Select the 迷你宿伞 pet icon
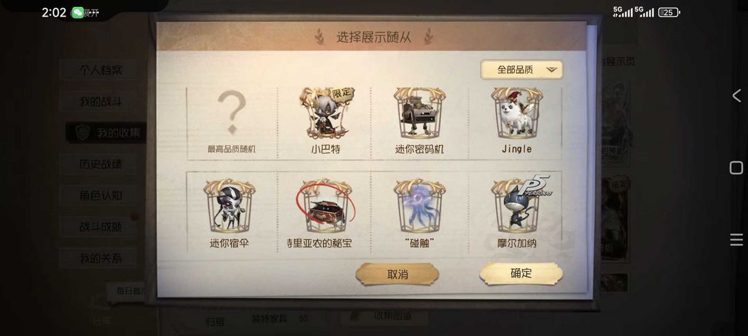748x336 pixels. pyautogui.click(x=229, y=205)
